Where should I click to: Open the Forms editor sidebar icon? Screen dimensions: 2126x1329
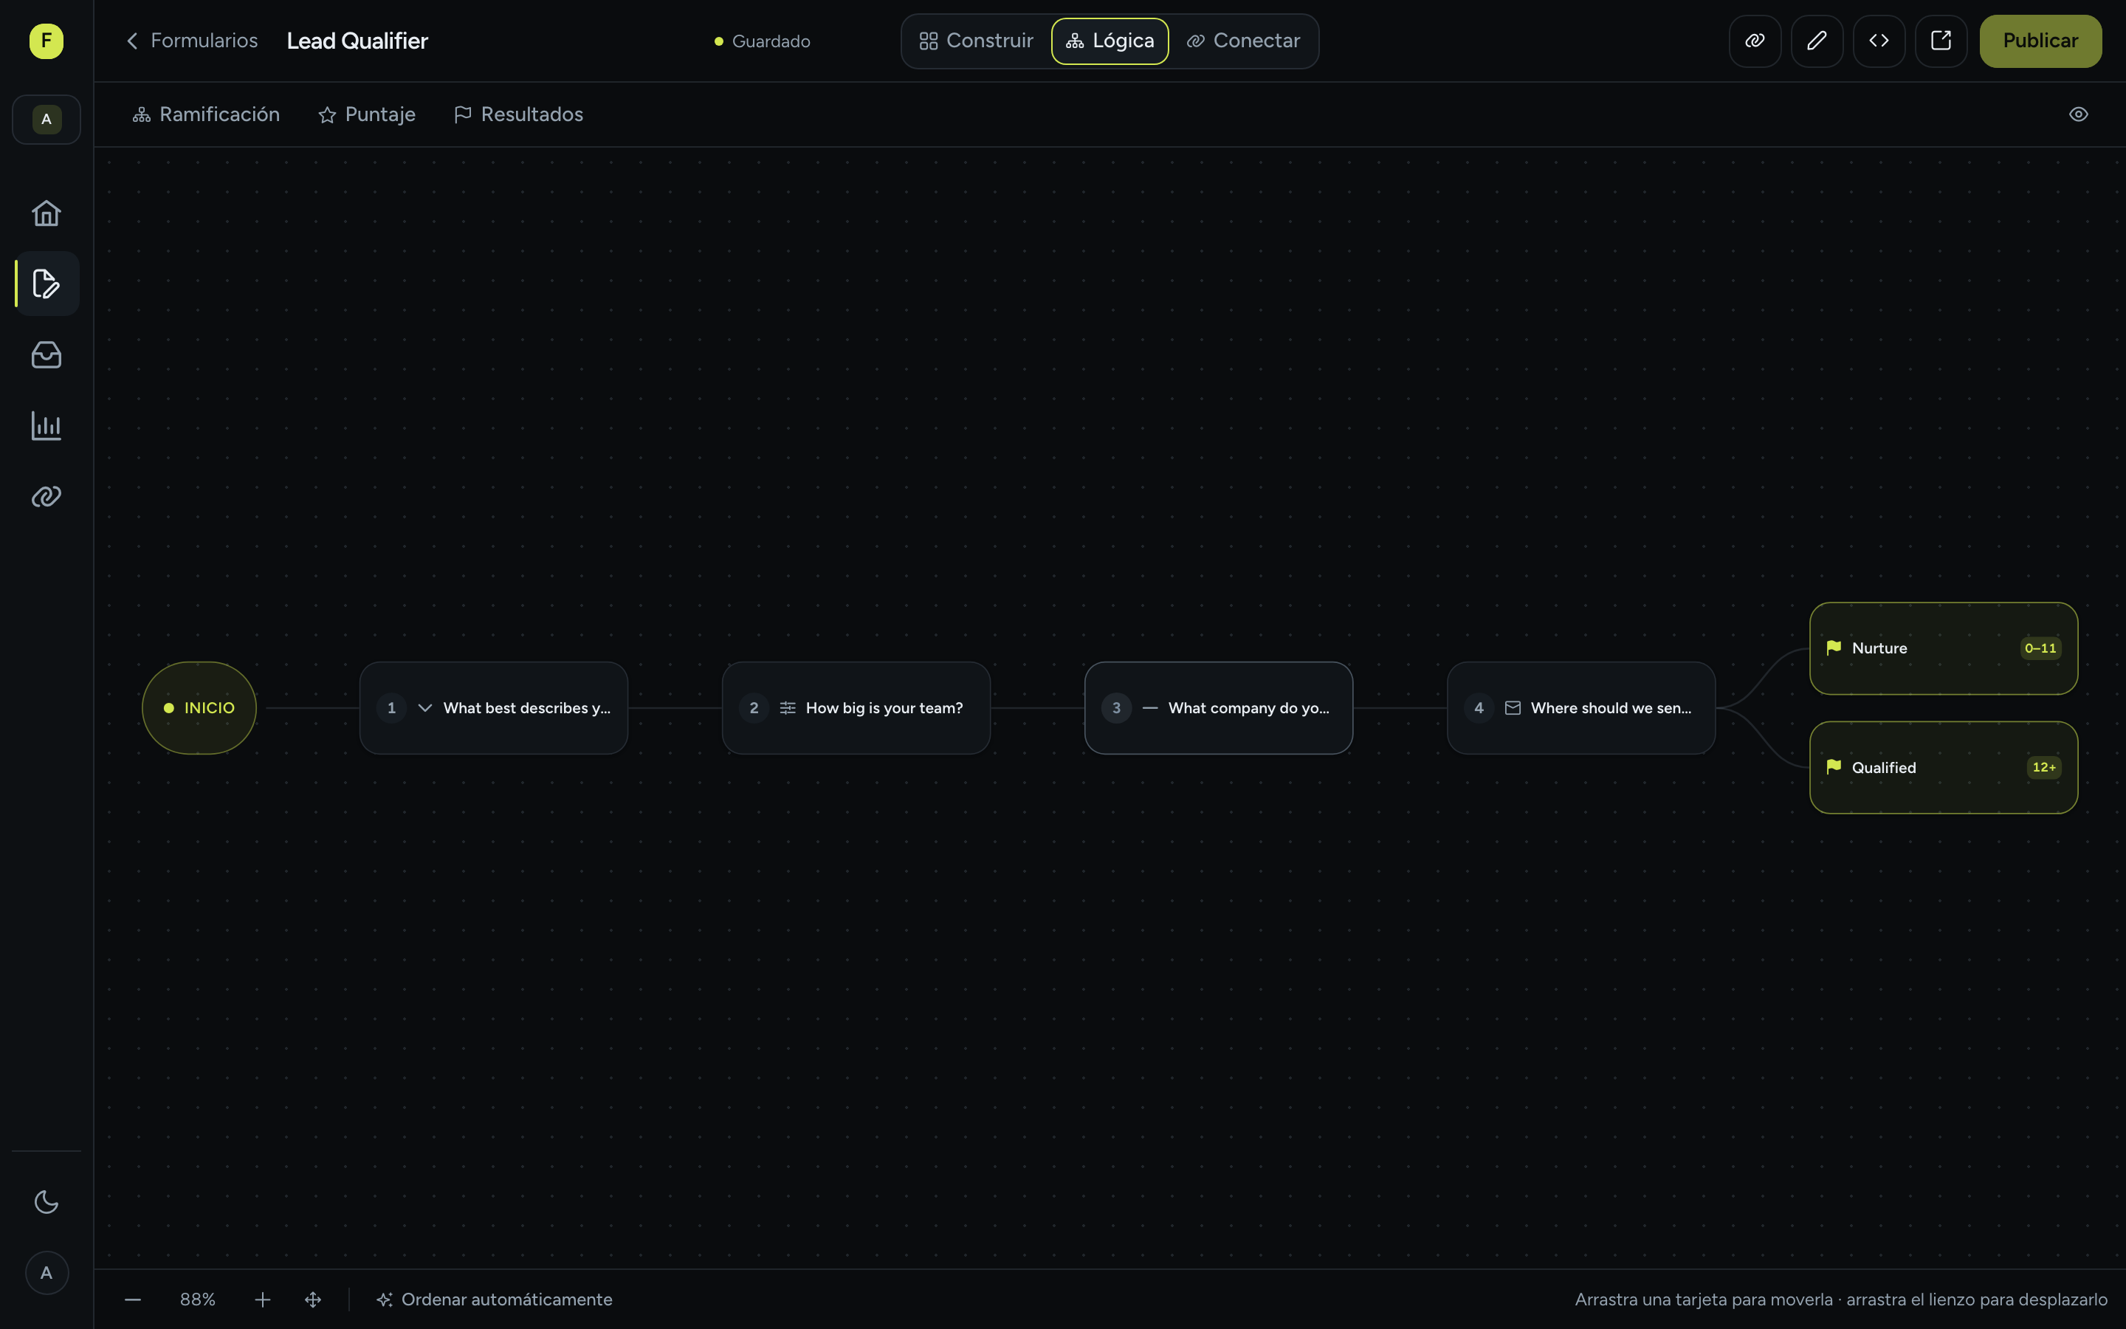(46, 284)
